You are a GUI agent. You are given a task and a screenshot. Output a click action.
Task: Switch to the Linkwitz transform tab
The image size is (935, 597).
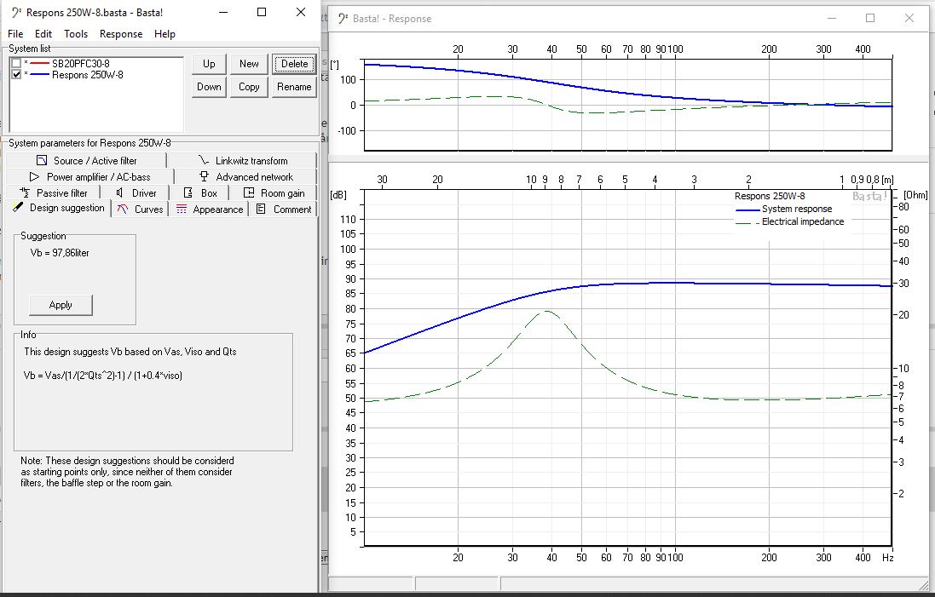pyautogui.click(x=242, y=160)
